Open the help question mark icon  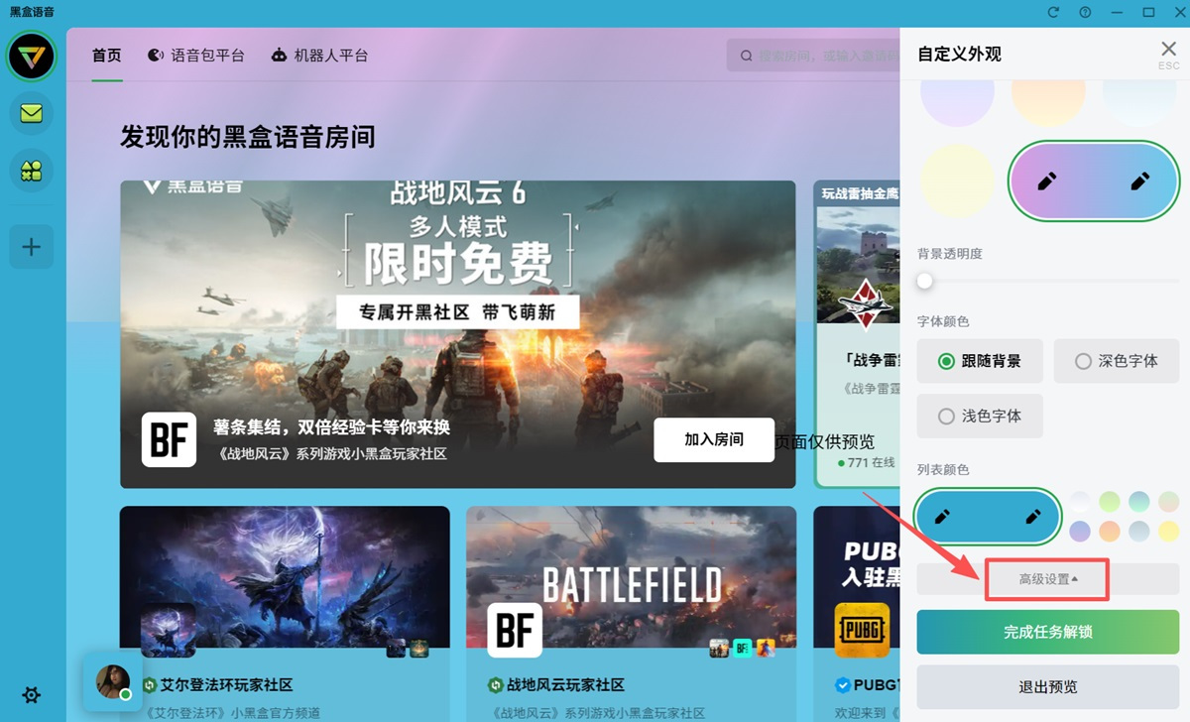coord(1084,11)
